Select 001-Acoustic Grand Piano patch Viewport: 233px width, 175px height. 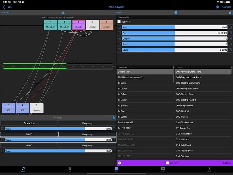click(x=203, y=72)
